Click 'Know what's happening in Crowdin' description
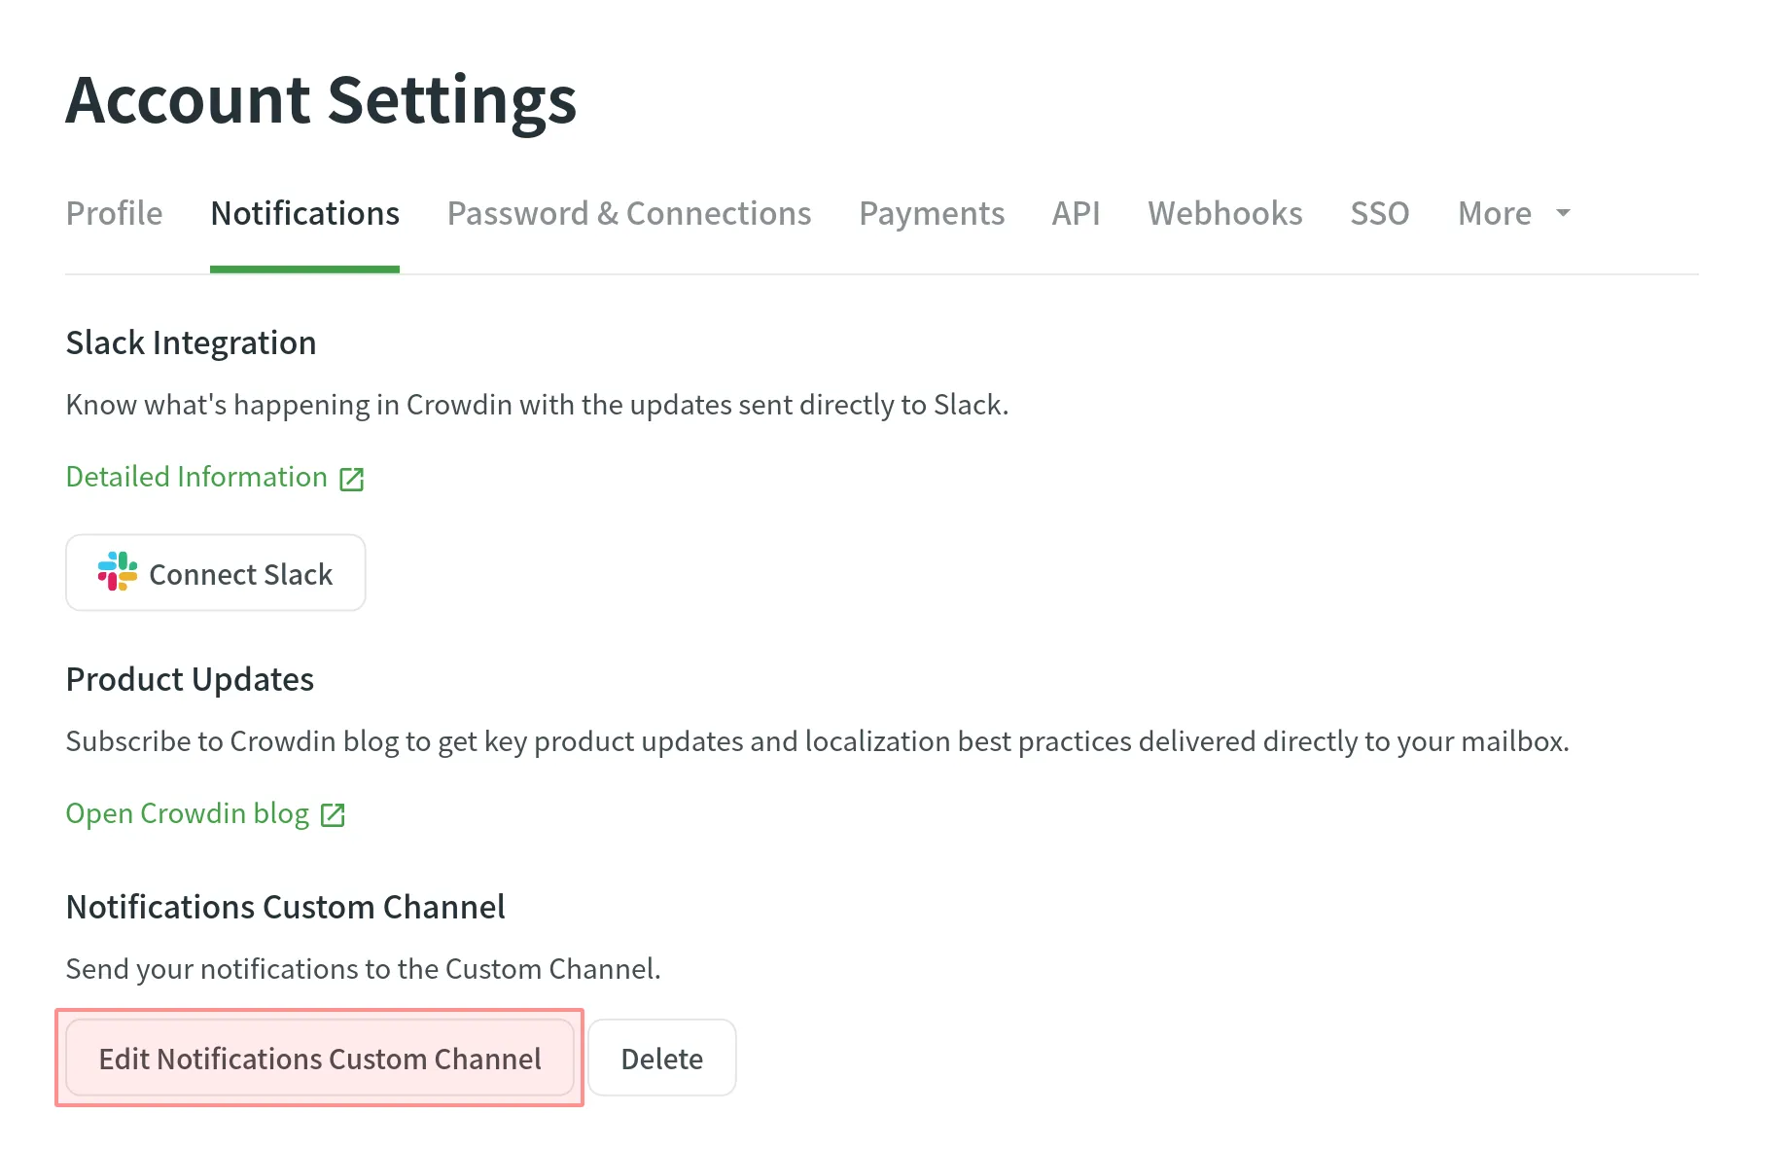Image resolution: width=1769 pixels, height=1150 pixels. pyautogui.click(x=537, y=405)
